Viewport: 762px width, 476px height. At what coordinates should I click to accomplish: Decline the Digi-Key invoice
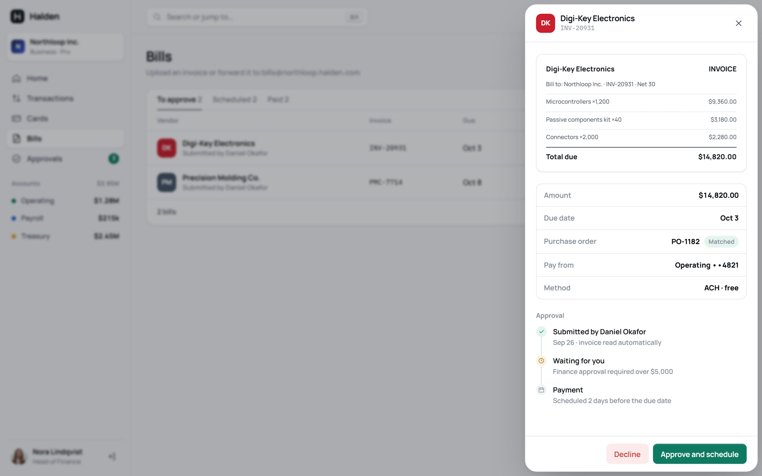point(627,454)
